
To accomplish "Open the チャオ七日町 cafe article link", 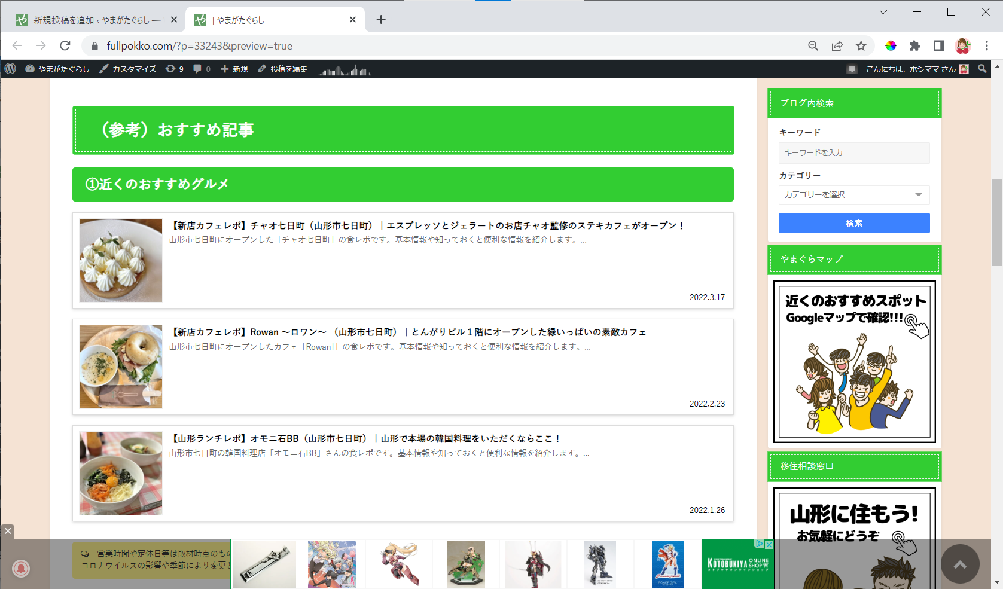I will pos(427,225).
